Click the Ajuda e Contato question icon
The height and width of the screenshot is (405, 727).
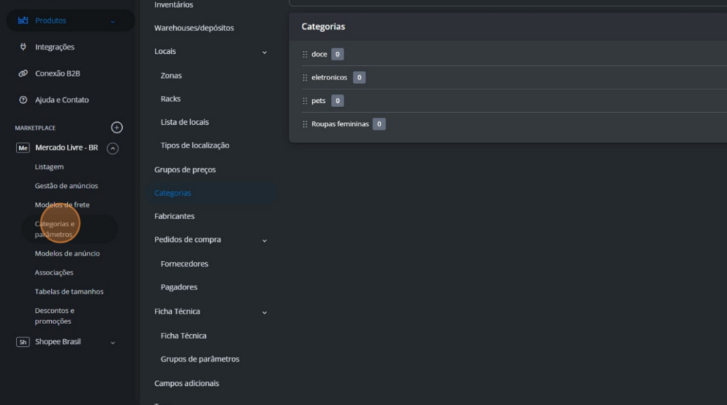tap(23, 100)
